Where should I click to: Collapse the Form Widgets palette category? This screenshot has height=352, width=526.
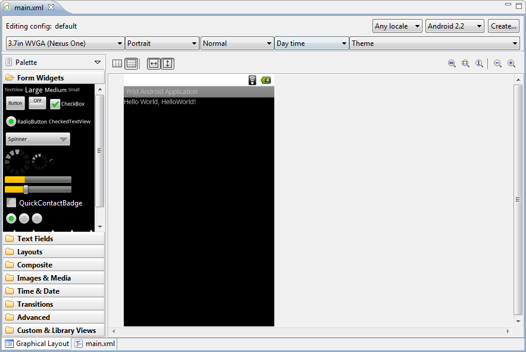pyautogui.click(x=54, y=77)
